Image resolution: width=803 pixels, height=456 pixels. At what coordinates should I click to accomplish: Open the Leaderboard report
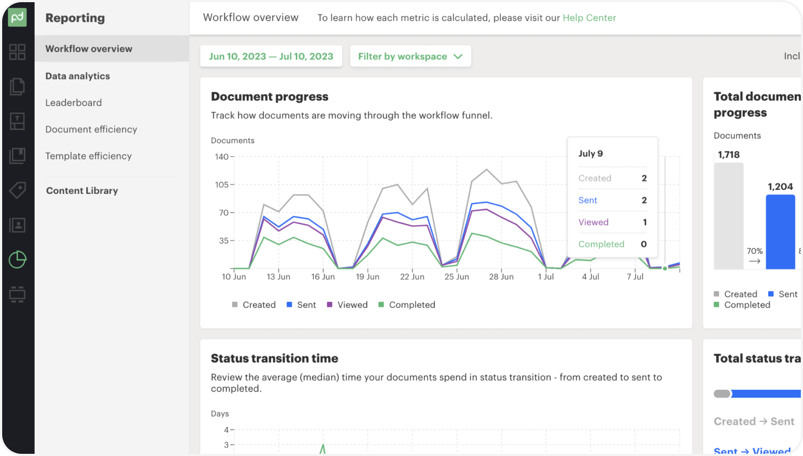(x=73, y=103)
